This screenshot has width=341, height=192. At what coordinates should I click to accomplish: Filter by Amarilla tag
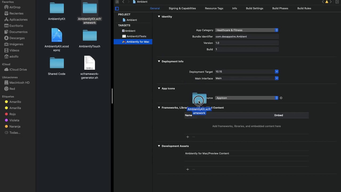pos(13,108)
